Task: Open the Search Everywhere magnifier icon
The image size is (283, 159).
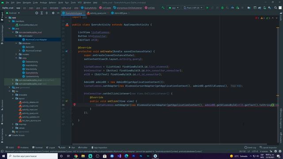Action: pyautogui.click(x=275, y=8)
